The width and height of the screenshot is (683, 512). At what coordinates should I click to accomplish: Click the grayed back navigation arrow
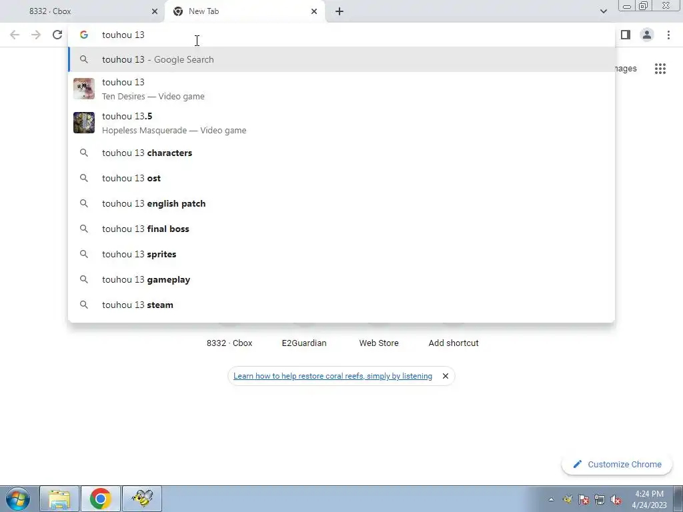point(15,35)
